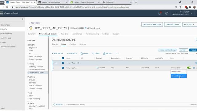Open browser zoom search icon

(x=176, y=7)
